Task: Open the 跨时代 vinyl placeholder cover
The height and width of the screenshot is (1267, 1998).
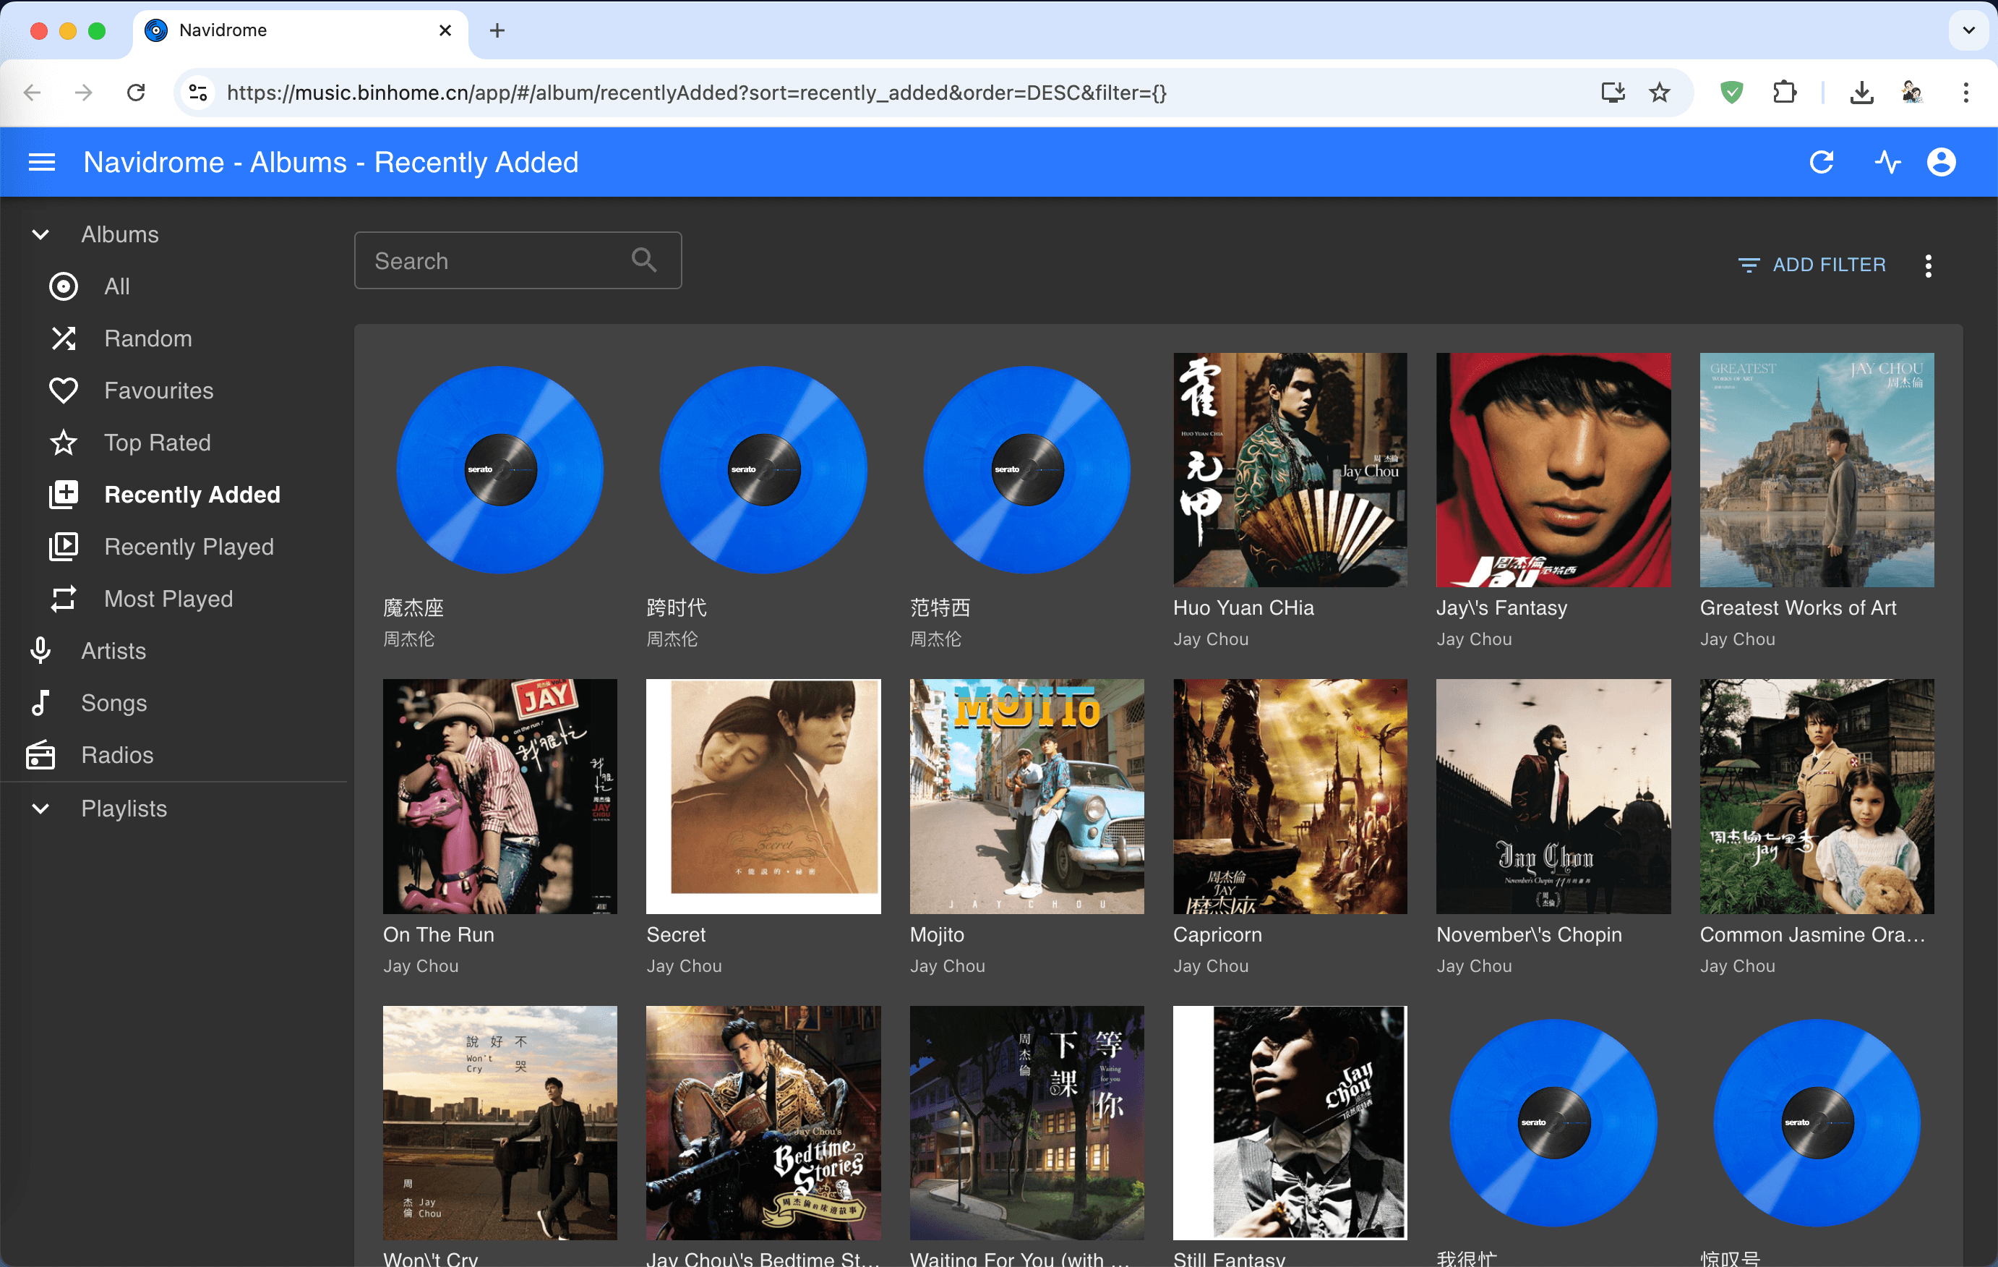Action: [x=763, y=470]
